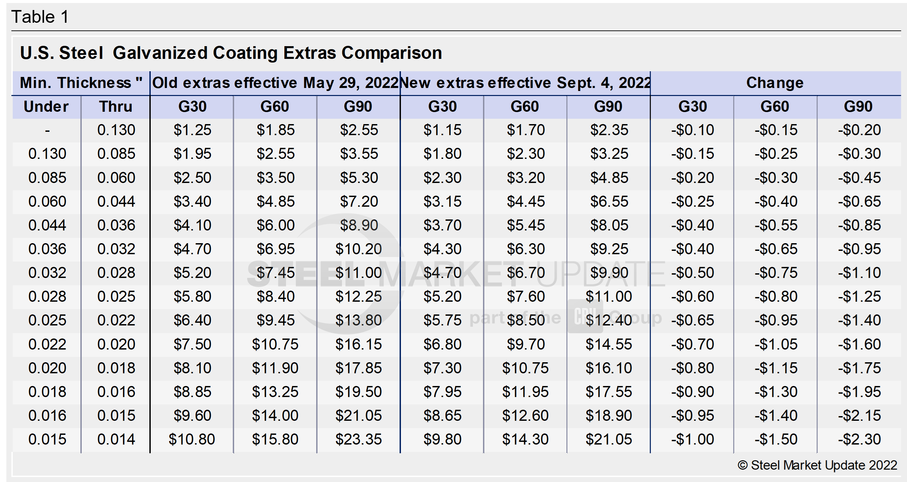Screen dimensions: 907x482
Task: Click the "Old extras effective May 29, 2022" header
Action: pyautogui.click(x=275, y=83)
